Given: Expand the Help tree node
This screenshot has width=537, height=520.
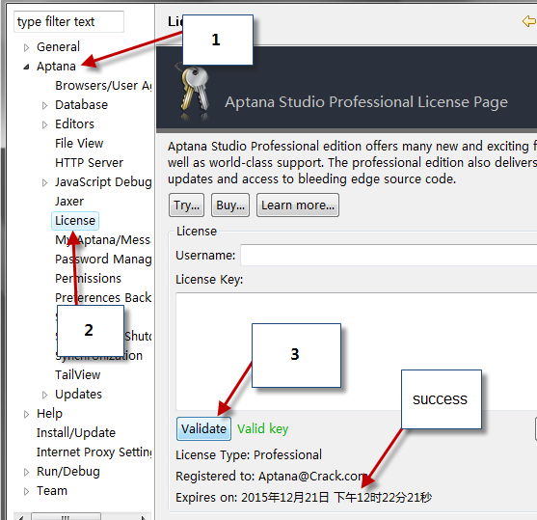Looking at the screenshot, I should click(26, 414).
